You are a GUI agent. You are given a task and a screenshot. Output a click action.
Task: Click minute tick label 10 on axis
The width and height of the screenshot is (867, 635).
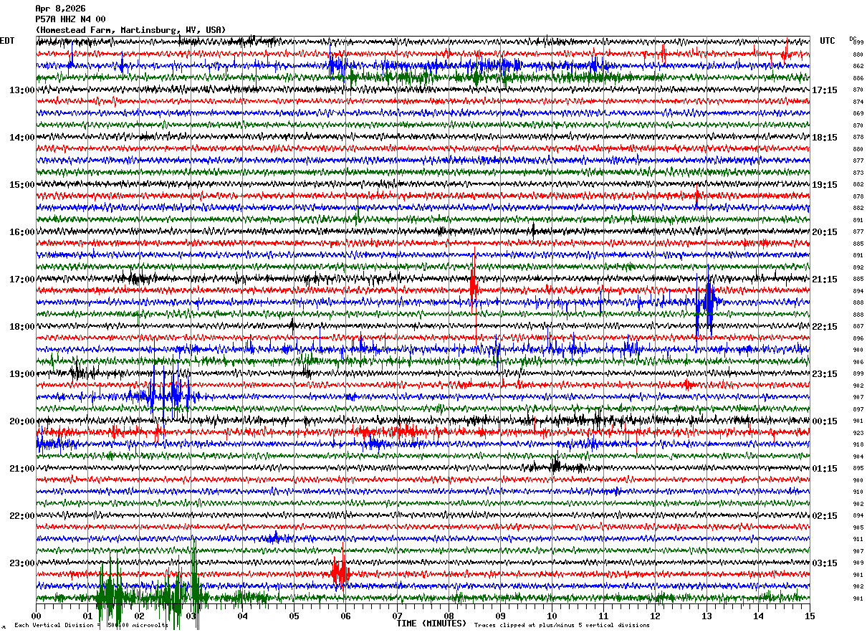(552, 616)
